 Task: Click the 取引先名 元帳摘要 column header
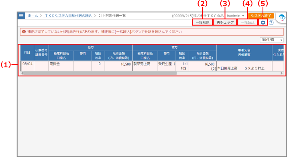244,53
